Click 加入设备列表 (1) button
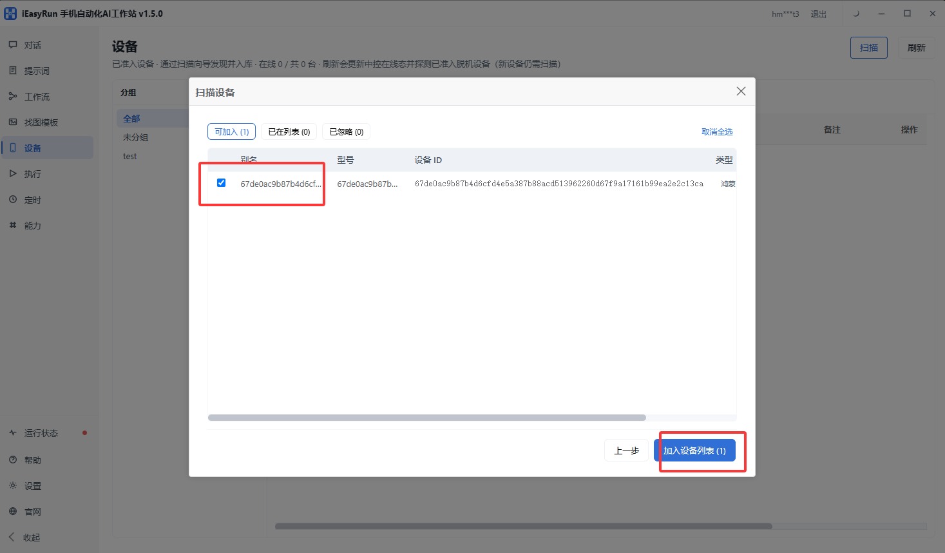This screenshot has width=945, height=553. click(x=694, y=451)
